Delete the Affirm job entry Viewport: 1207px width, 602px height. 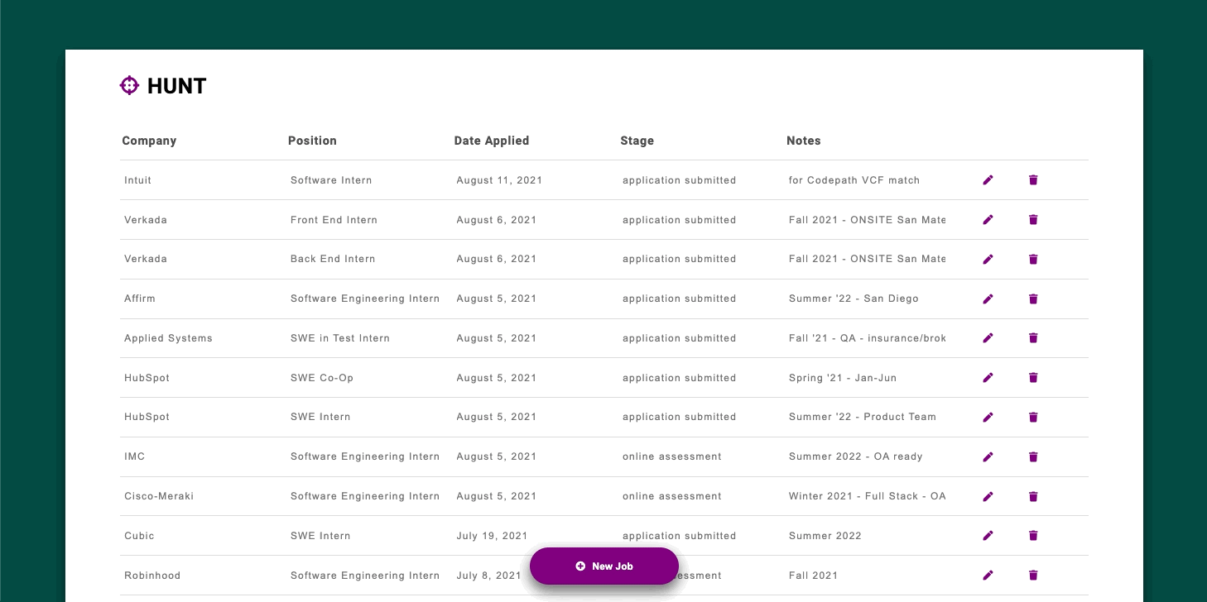tap(1033, 299)
